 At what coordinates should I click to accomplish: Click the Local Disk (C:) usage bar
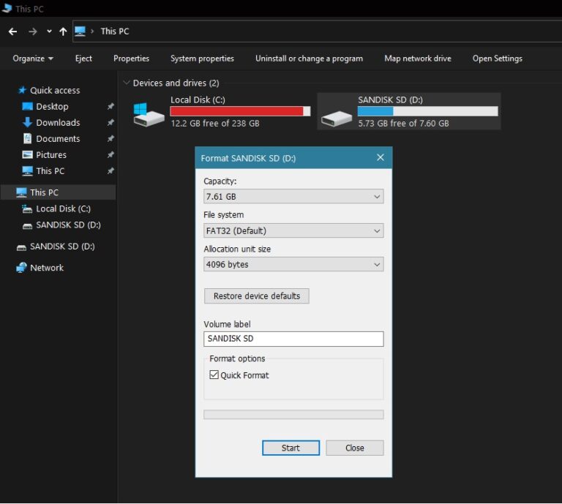[240, 111]
